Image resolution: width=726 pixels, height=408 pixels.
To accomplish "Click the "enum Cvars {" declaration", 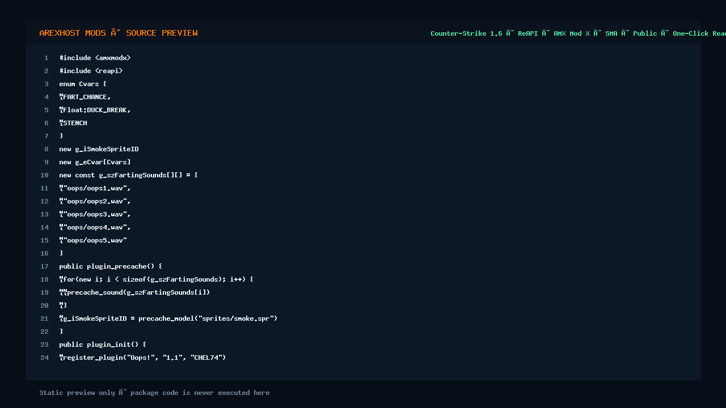I will pos(83,84).
